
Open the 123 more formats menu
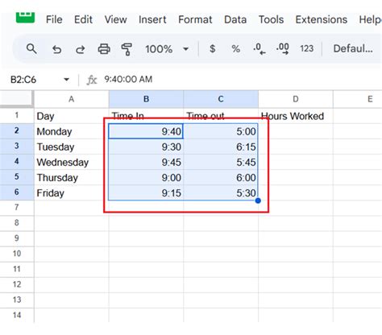click(x=306, y=48)
